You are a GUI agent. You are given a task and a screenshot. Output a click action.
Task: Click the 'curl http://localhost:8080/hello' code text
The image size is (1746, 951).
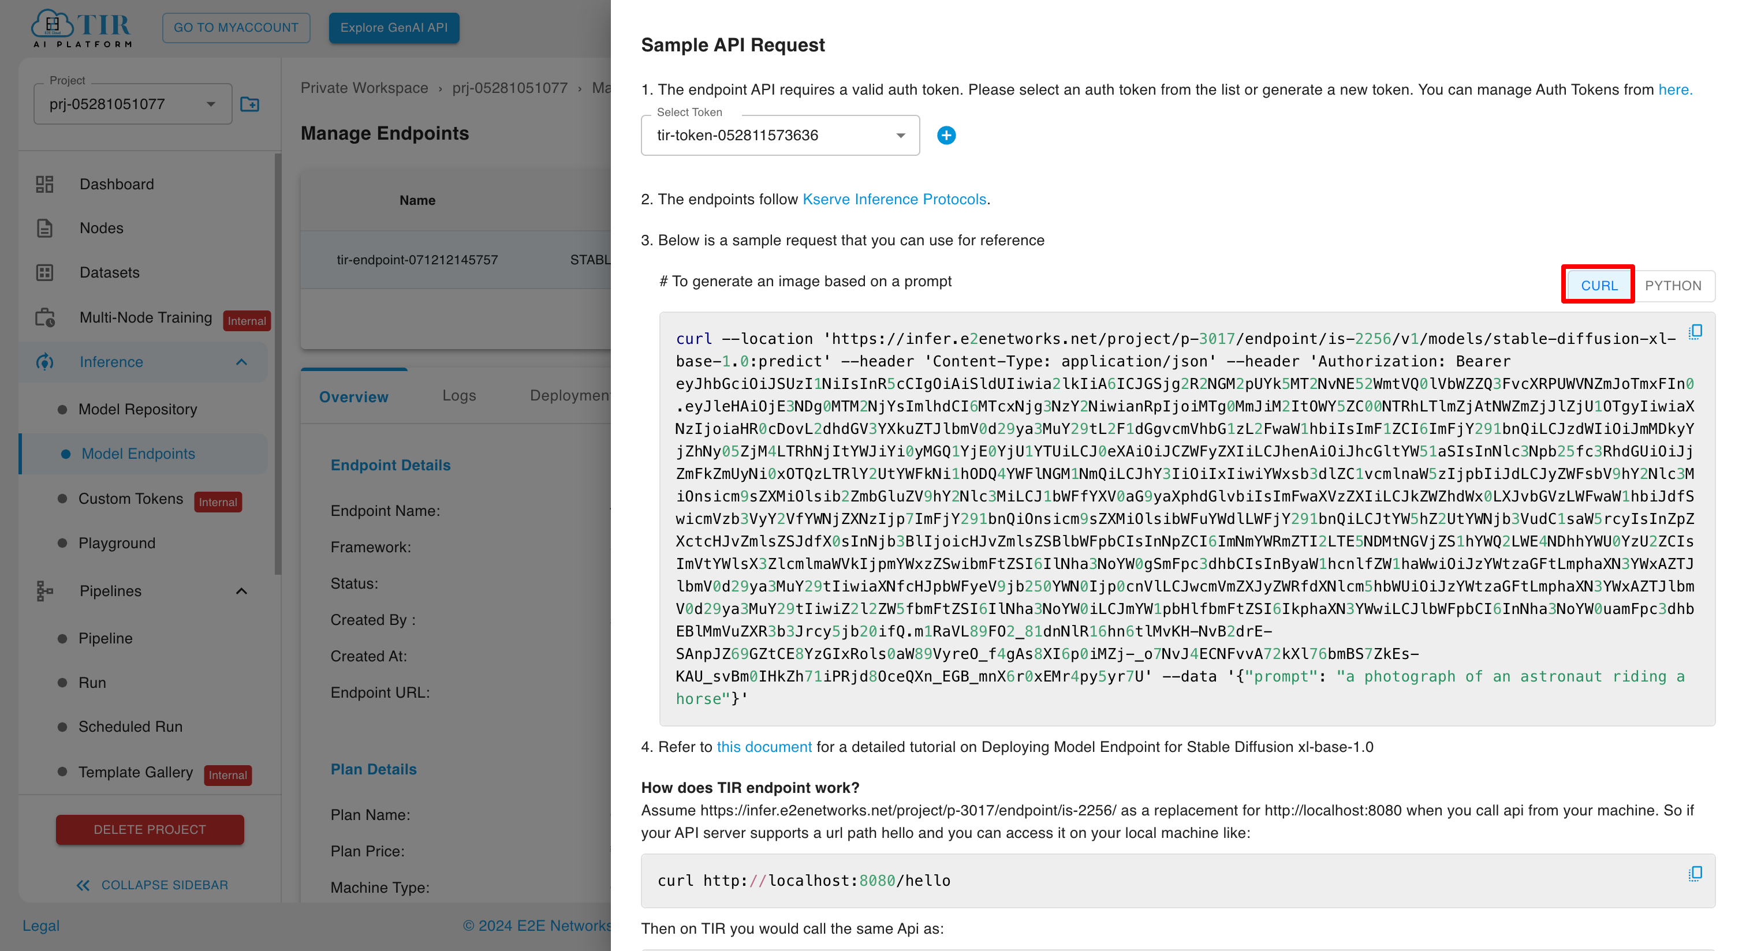click(x=804, y=881)
